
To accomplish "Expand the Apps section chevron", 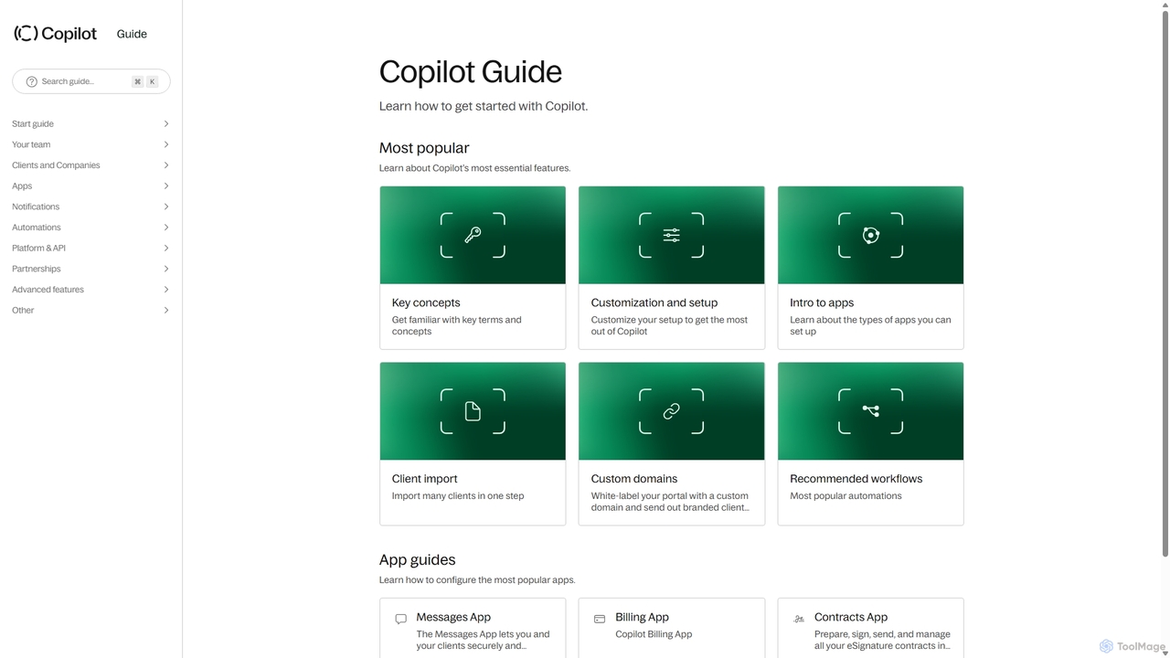I will pyautogui.click(x=166, y=186).
